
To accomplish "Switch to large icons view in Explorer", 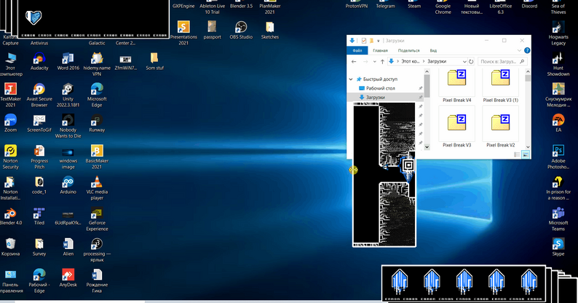I will [526, 154].
